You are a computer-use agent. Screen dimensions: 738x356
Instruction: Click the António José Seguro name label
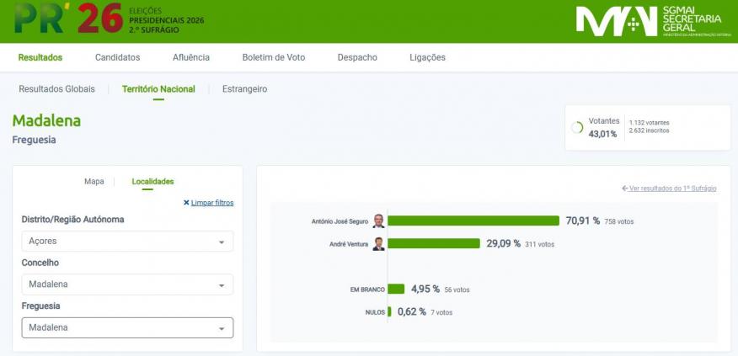[340, 221]
